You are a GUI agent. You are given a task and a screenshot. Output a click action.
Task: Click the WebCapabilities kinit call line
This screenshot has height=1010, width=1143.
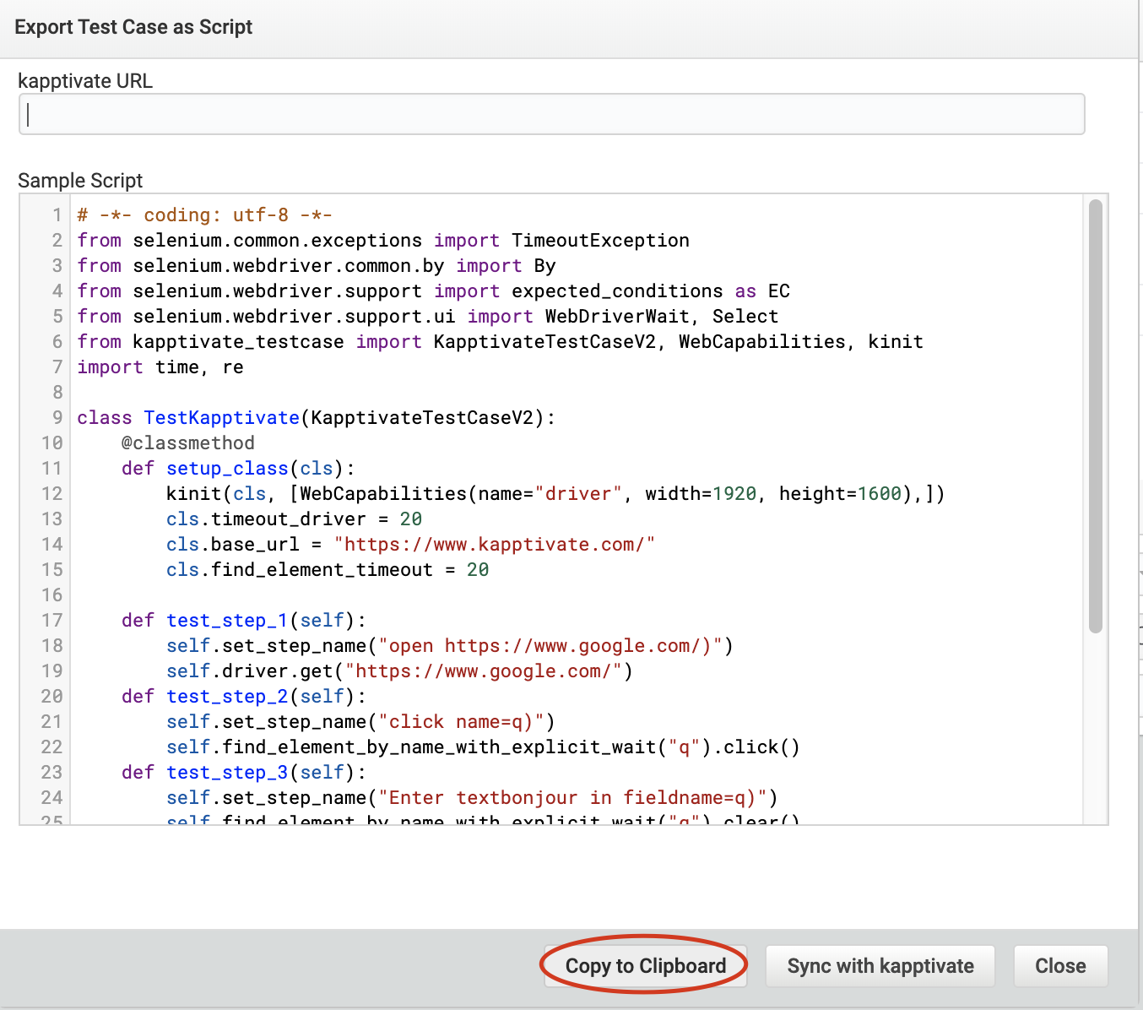click(555, 494)
